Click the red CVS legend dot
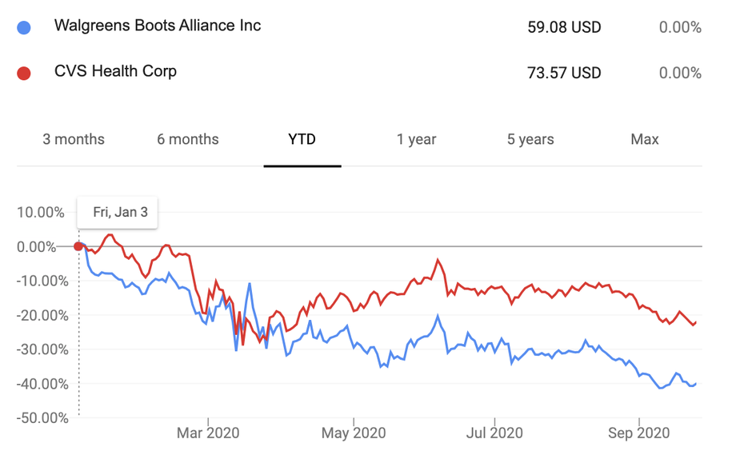This screenshot has height=455, width=744. (24, 74)
